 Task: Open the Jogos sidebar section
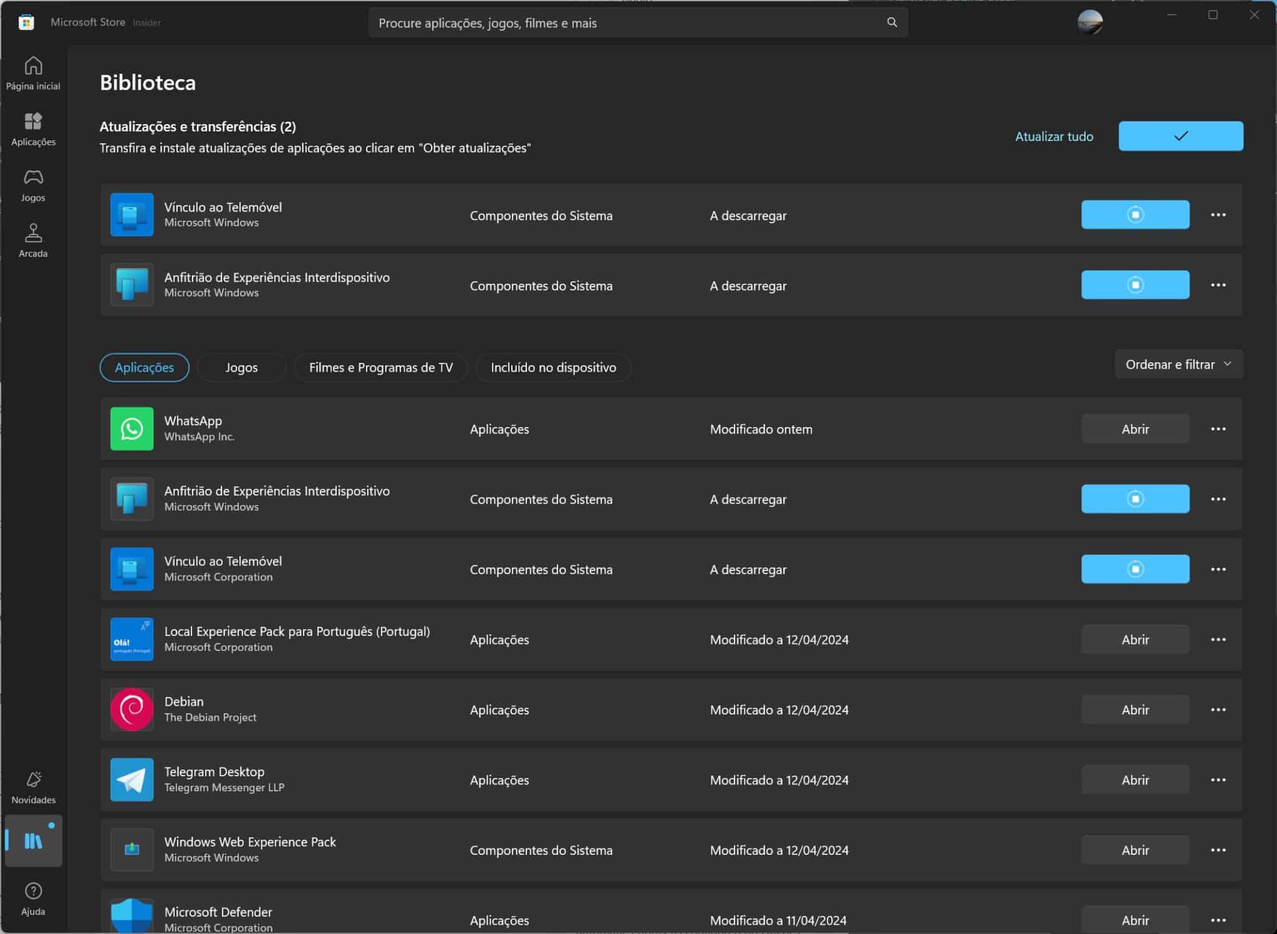coord(33,185)
